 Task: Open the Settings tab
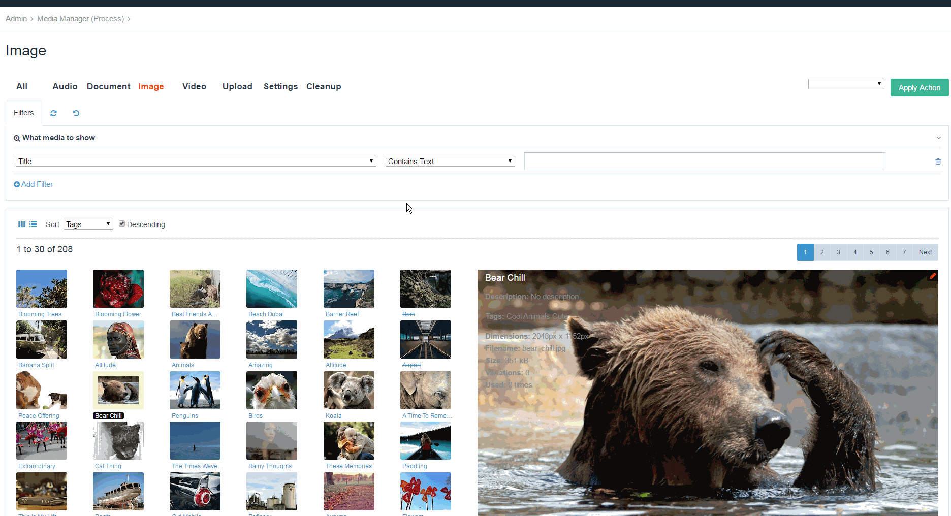(x=280, y=86)
